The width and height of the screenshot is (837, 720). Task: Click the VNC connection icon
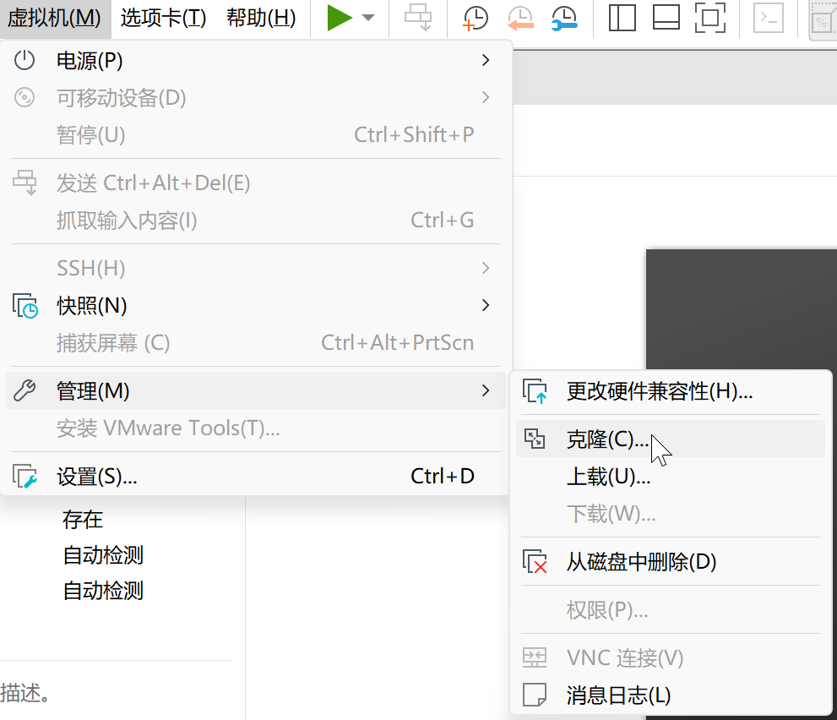coord(535,658)
